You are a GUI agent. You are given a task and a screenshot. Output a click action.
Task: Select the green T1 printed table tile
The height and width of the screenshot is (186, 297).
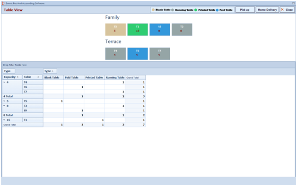pos(138,29)
